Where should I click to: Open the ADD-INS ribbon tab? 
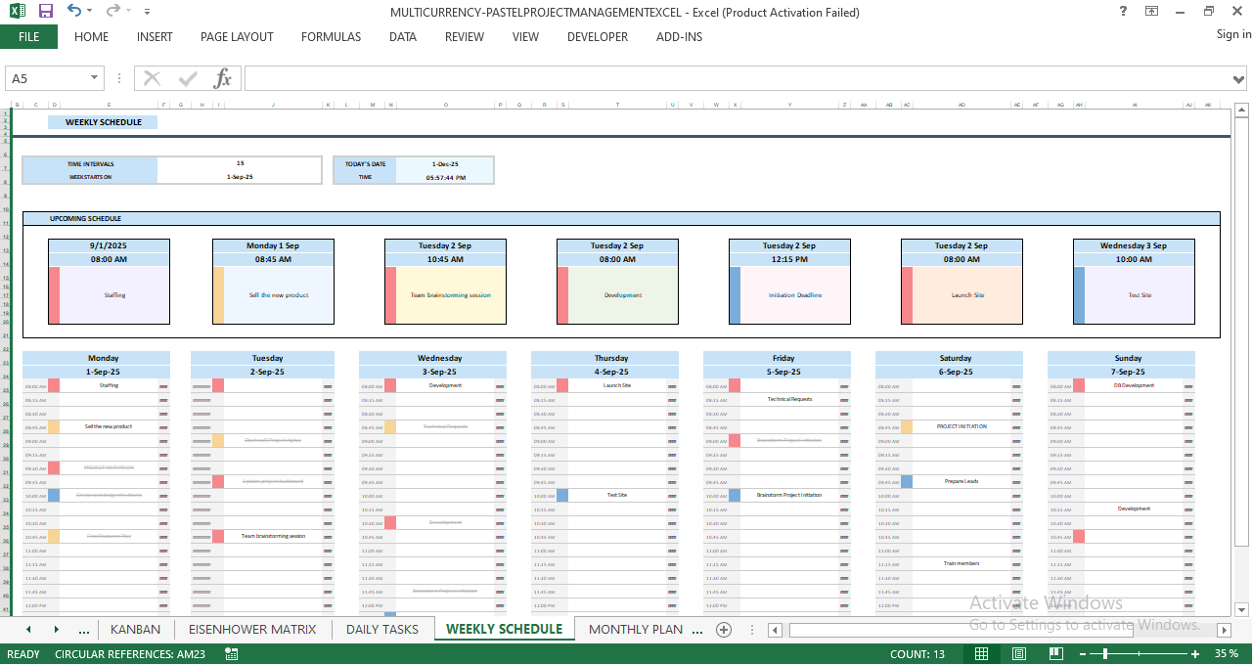679,37
